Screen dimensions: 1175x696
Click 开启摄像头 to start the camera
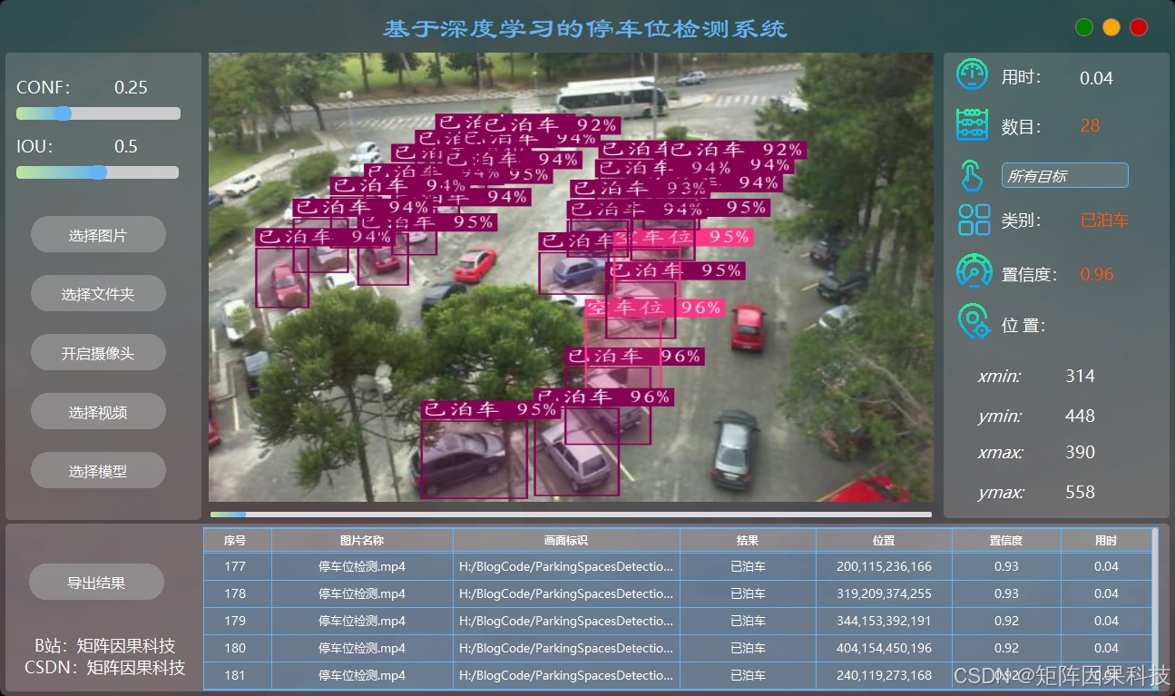98,352
